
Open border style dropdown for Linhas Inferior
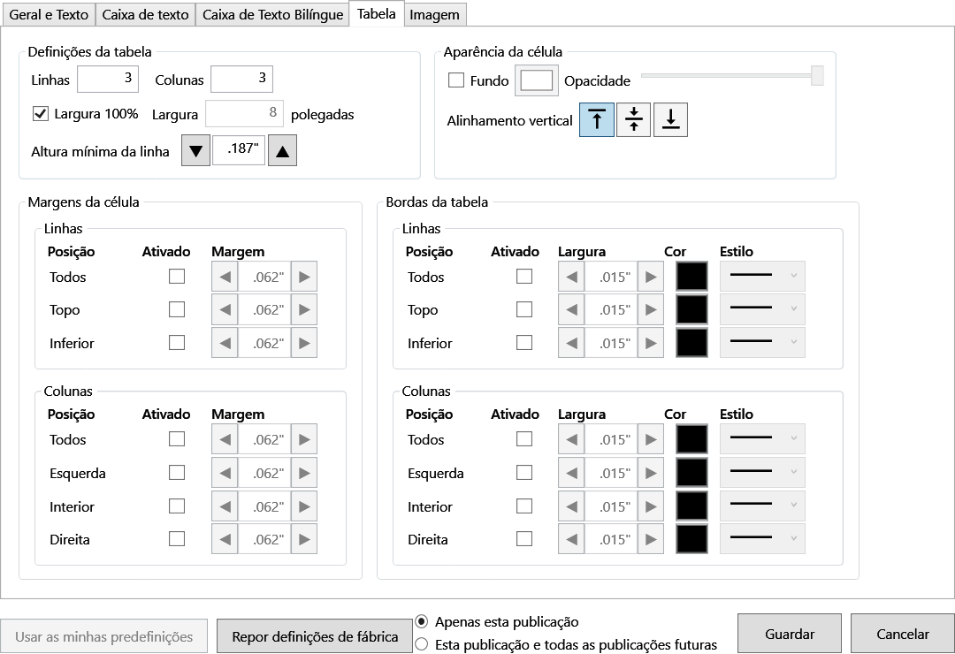(x=762, y=343)
